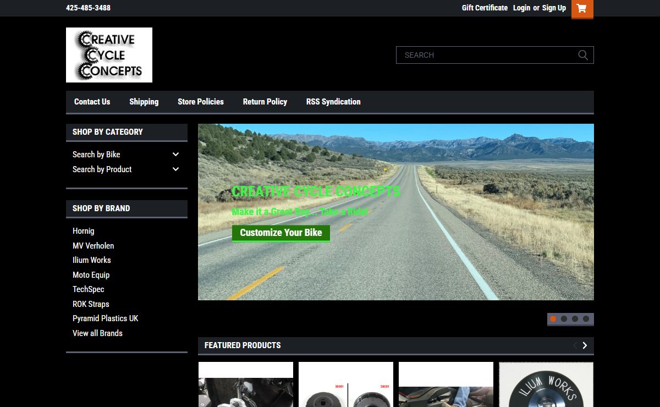This screenshot has width=660, height=407.
Task: Click the FEATURED PRODUCTS heading
Action: click(x=243, y=345)
